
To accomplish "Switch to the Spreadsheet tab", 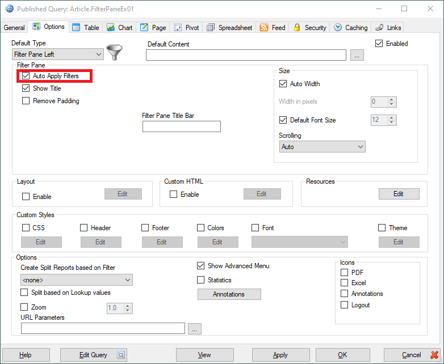I will 229,27.
